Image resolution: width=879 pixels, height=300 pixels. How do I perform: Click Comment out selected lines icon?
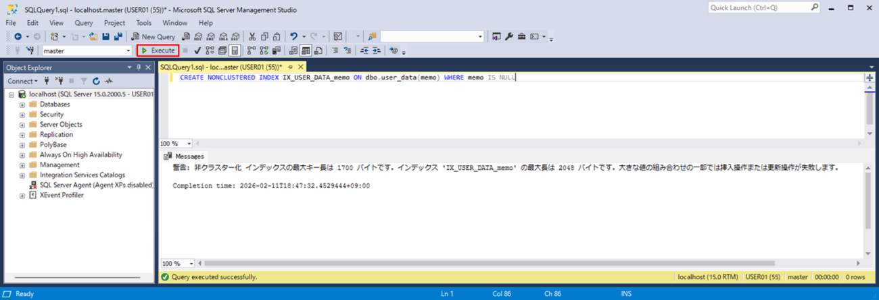click(335, 51)
